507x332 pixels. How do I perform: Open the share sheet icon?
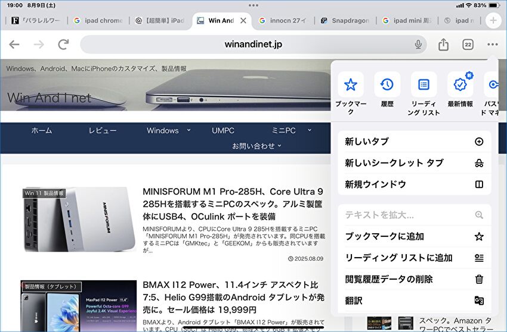443,45
